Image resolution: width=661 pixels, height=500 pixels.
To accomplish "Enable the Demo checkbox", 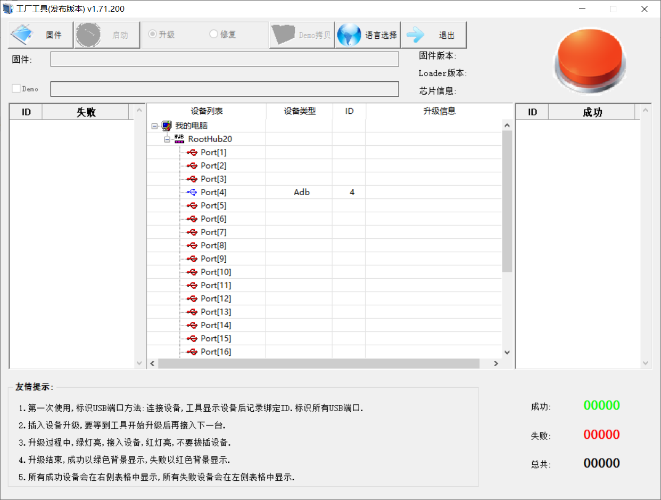I will tap(16, 89).
